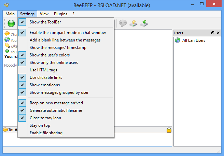224x156 pixels.
Task: Click the chat bubble icon next to To:
Action: coord(5,130)
